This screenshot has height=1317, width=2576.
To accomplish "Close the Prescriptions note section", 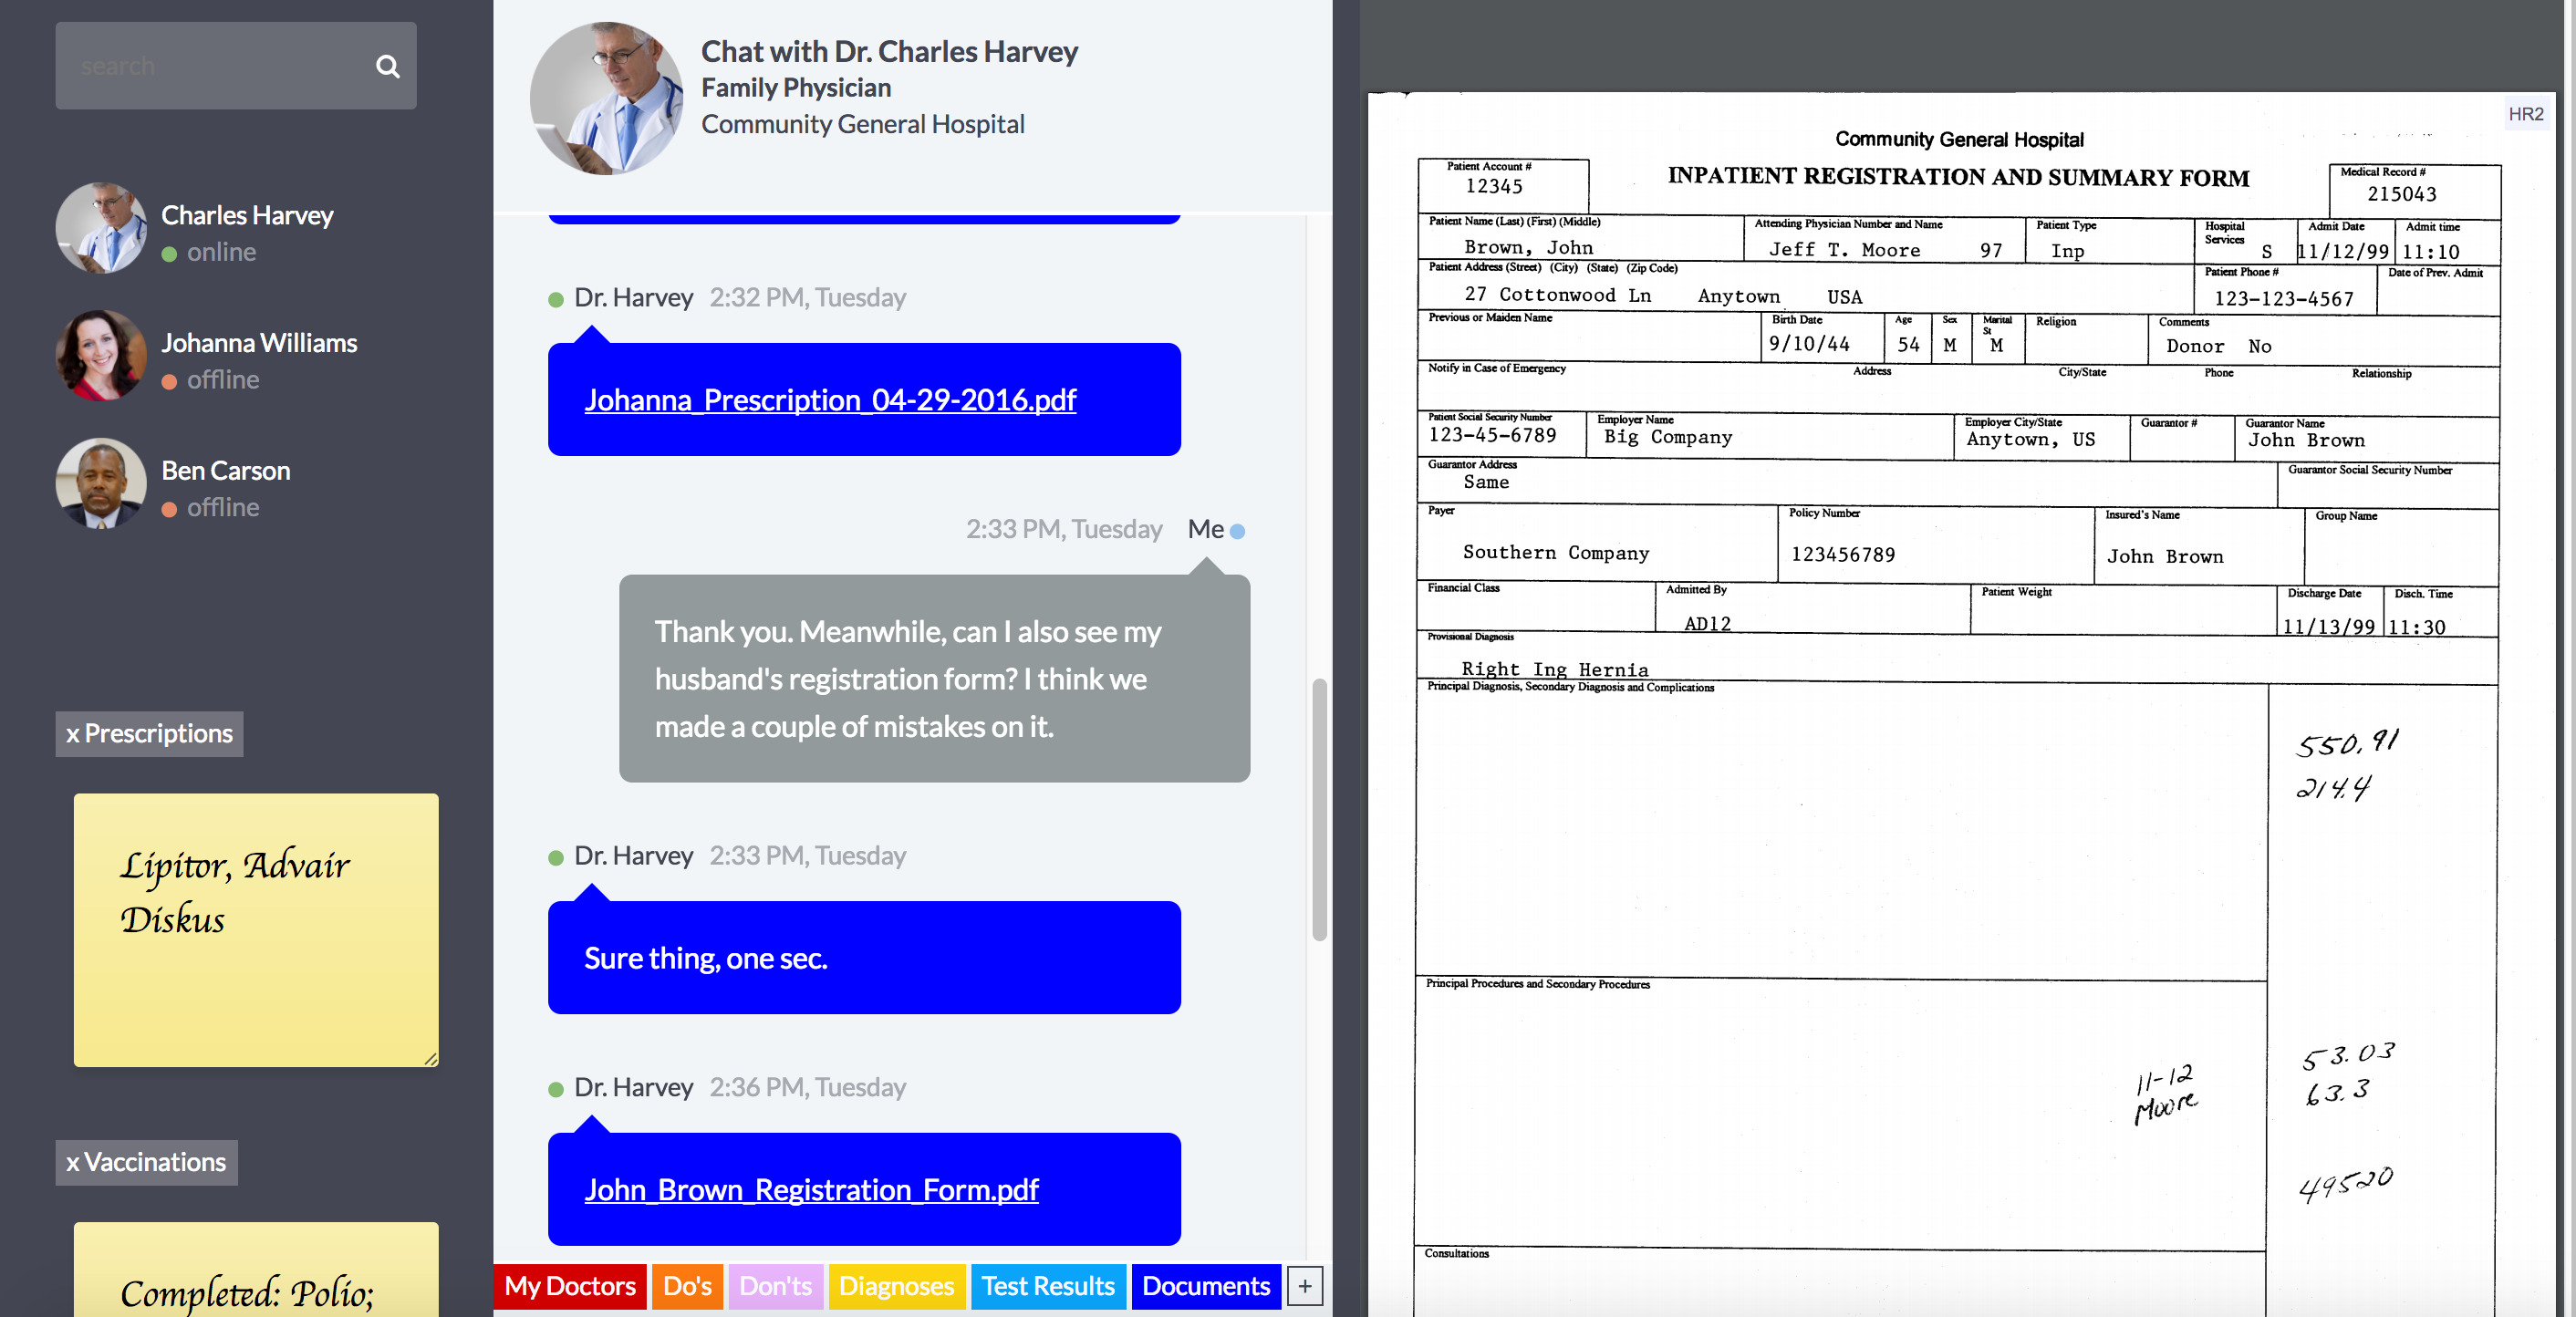I will click(72, 734).
